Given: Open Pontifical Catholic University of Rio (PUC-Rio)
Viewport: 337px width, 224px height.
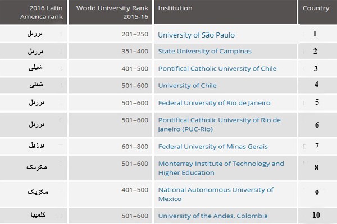Looking at the screenshot, I should click(x=219, y=124).
